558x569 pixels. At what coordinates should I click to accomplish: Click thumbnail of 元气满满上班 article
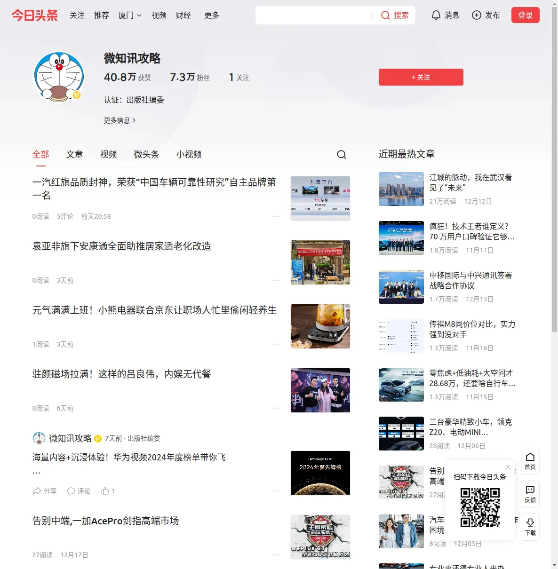(320, 326)
